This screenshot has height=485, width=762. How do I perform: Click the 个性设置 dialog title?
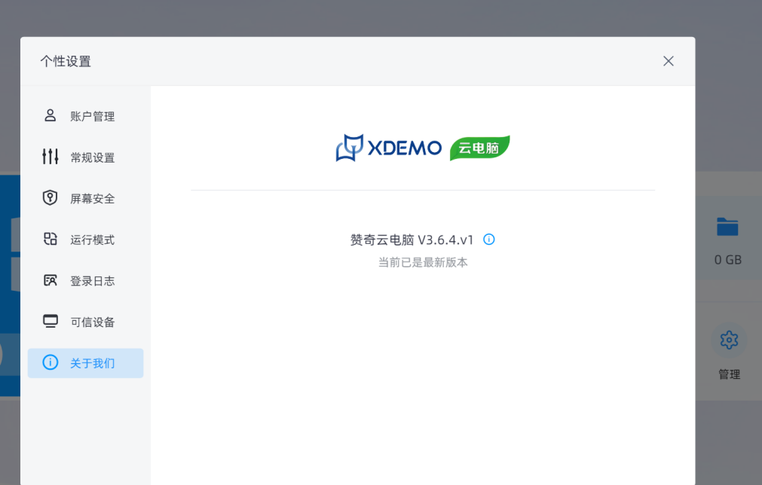66,61
